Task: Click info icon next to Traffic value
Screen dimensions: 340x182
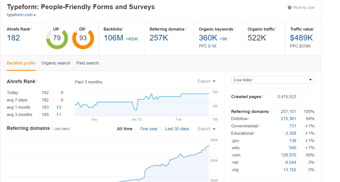Action: [314, 29]
